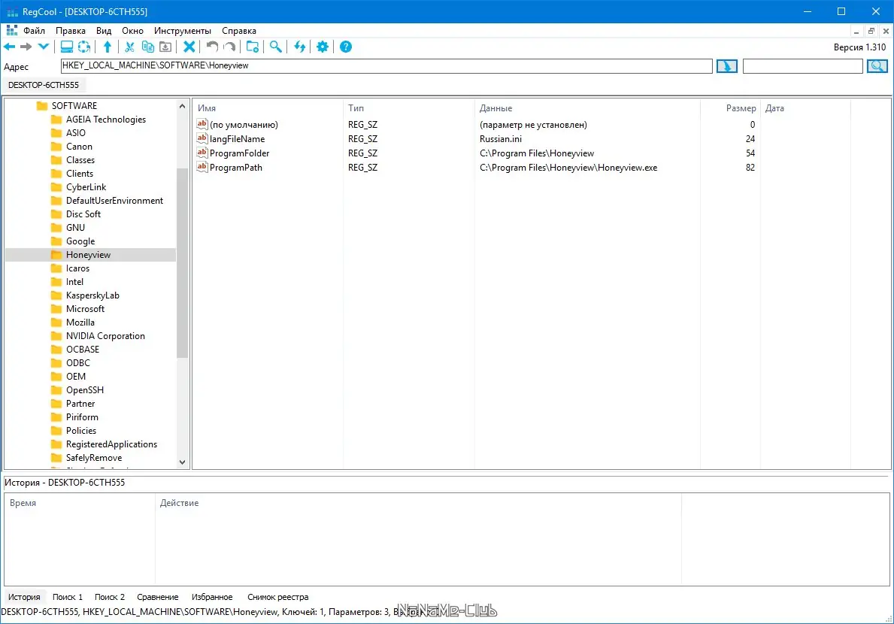Select the langFileName value
The image size is (894, 624).
coord(476,139)
